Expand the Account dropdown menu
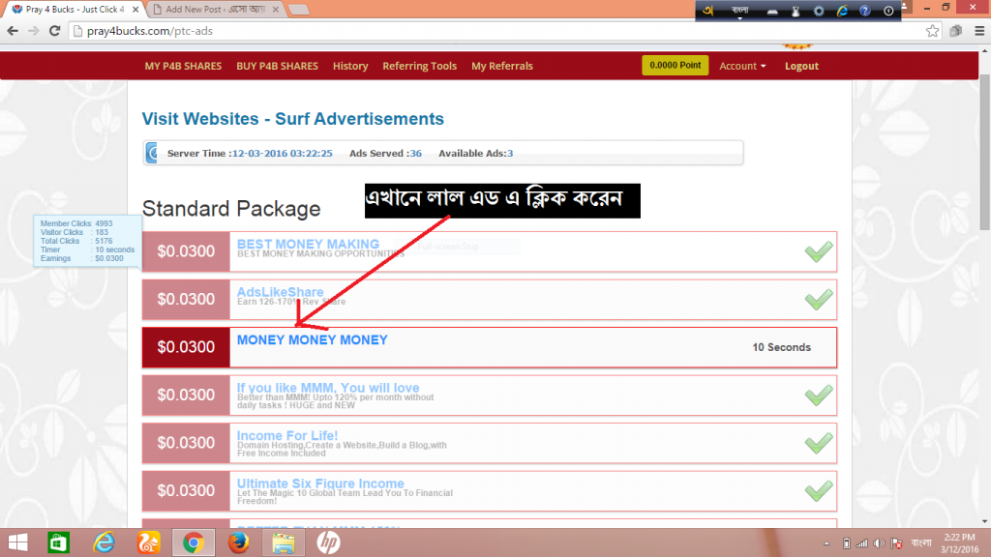The height and width of the screenshot is (557, 991). [742, 66]
